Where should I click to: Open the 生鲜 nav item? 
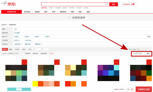point(54,12)
